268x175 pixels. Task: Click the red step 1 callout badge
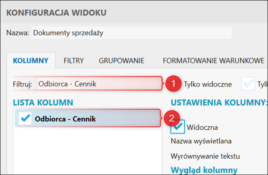point(173,84)
